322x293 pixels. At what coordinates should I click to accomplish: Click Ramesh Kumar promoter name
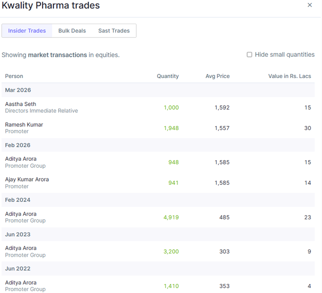[x=24, y=125]
